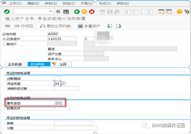Click the 冲销科目记帐 input field
The height and width of the screenshot is (134, 191).
67,88
